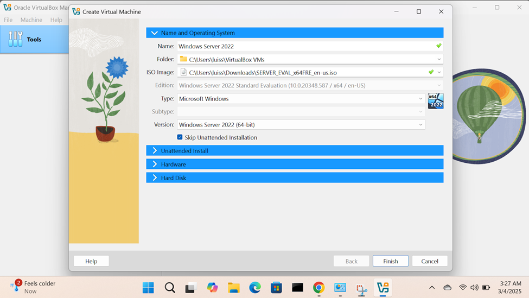
Task: Open the terminal app in the taskbar
Action: coord(297,288)
